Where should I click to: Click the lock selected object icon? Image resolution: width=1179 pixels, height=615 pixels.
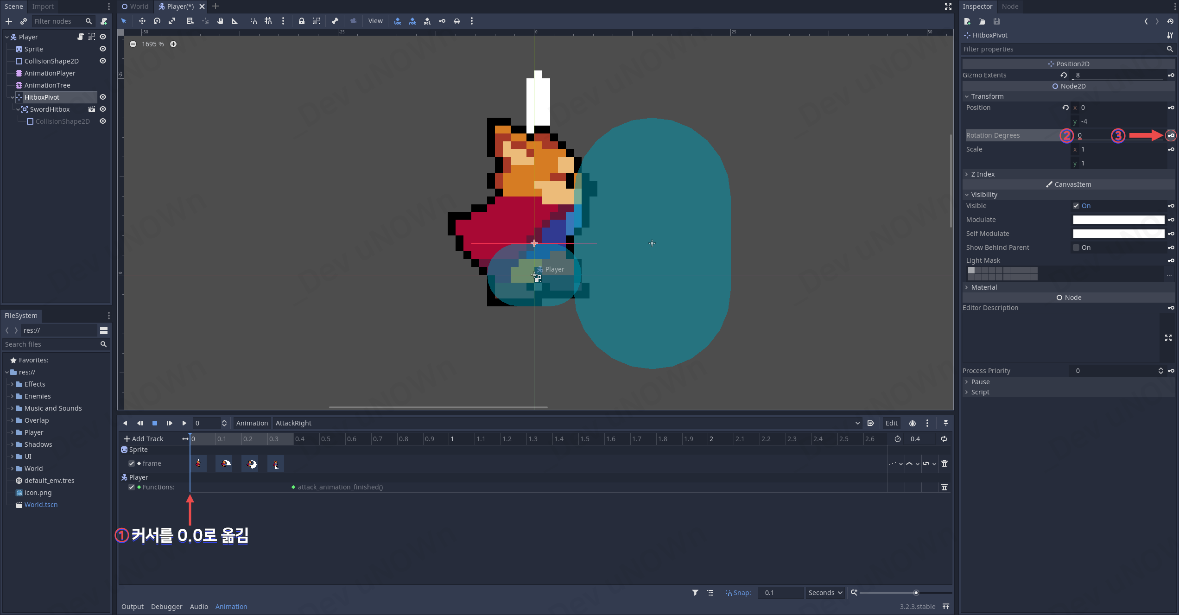pyautogui.click(x=301, y=21)
